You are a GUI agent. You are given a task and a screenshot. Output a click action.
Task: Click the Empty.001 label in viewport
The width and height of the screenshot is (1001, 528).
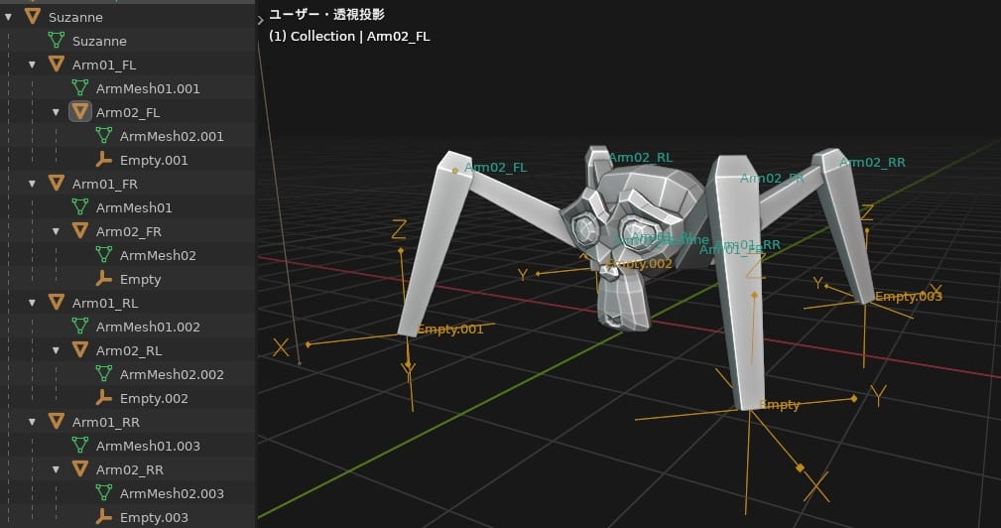[450, 330]
